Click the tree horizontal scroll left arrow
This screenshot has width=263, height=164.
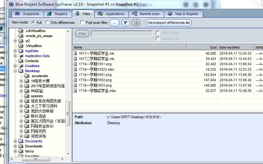pyautogui.click(x=11, y=159)
